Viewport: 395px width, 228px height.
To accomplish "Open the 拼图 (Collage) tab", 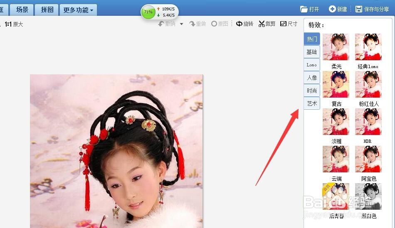I will 47,10.
